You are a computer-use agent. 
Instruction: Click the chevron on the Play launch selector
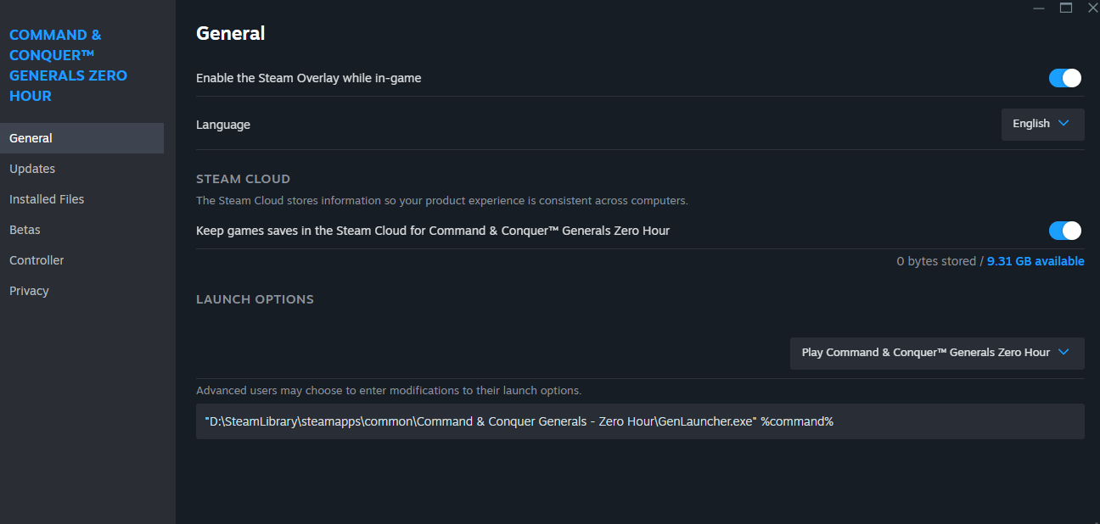1064,353
